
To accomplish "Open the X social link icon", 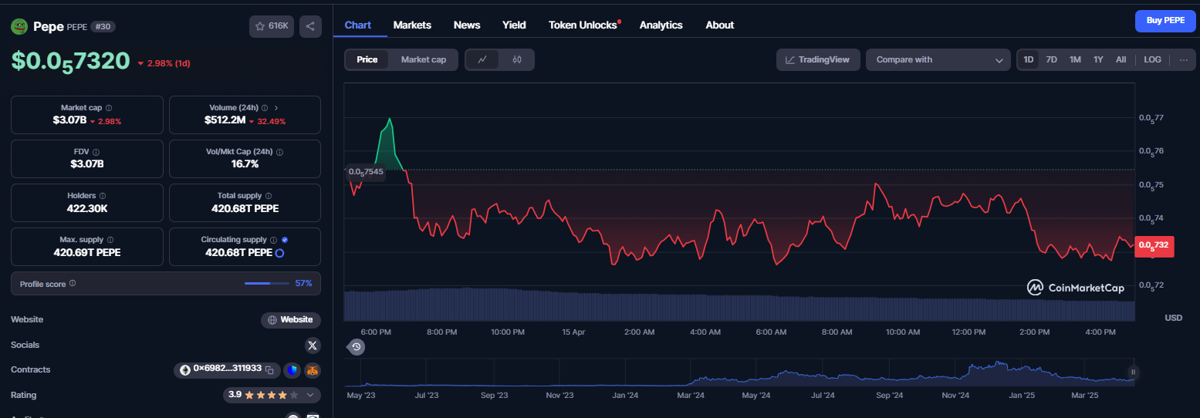I will tap(313, 345).
